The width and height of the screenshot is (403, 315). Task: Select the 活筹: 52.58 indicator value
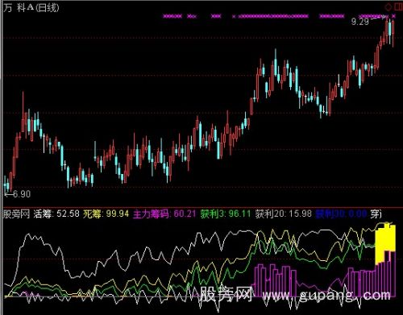tap(56, 214)
